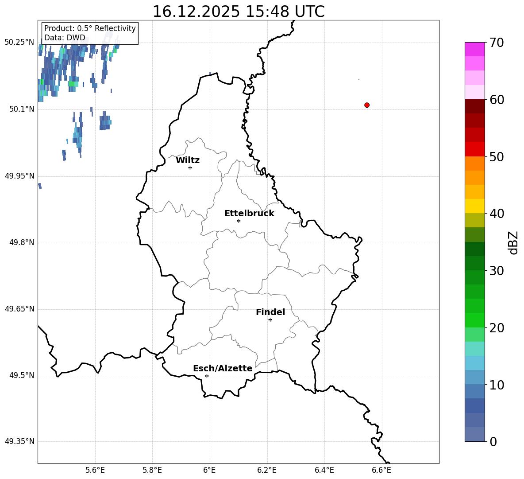Click the isolated radar echo patch just below 50.1°N
Viewport: 524px width, 479px height.
coord(105,121)
